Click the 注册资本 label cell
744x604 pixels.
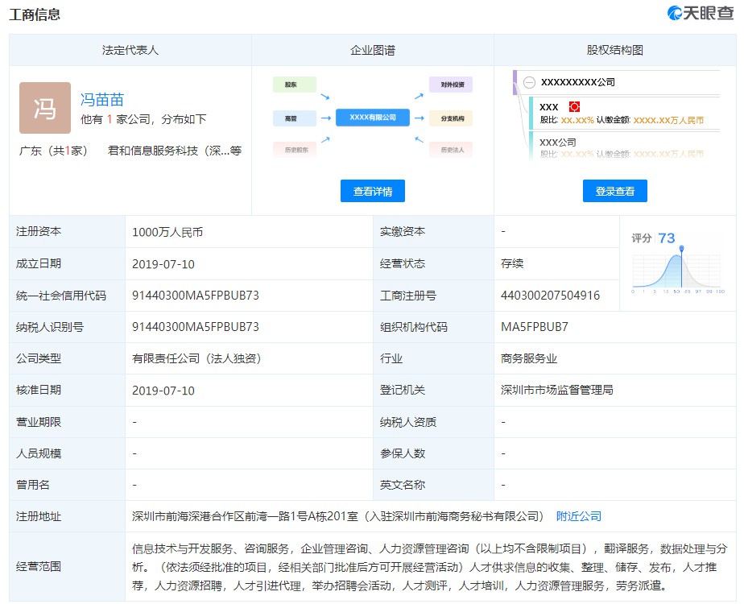tap(68, 232)
